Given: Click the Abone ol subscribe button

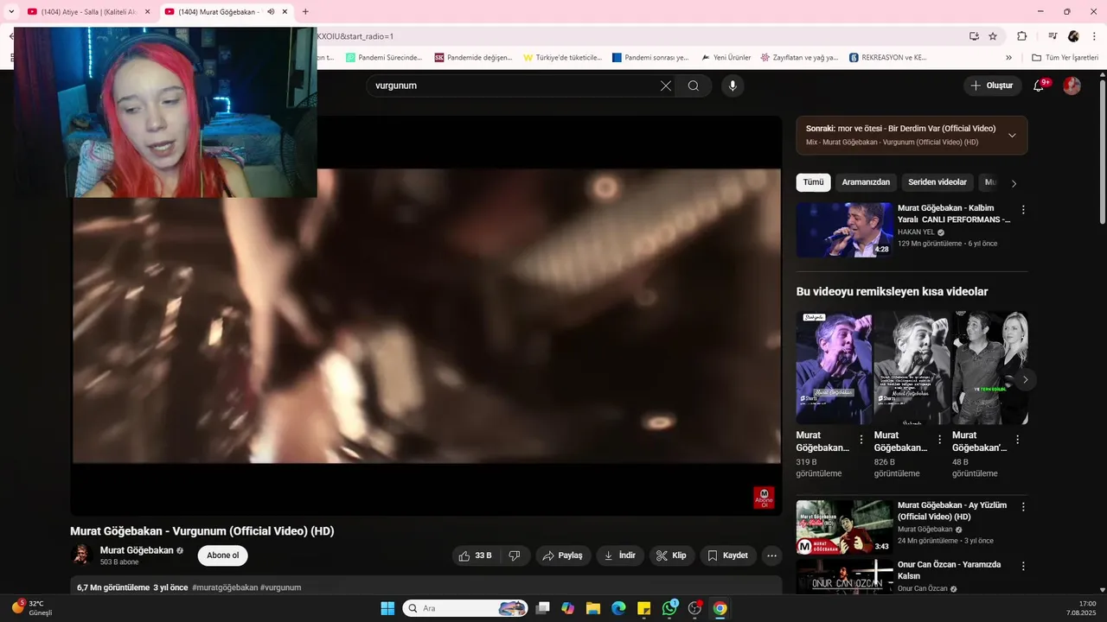Looking at the screenshot, I should click(222, 555).
